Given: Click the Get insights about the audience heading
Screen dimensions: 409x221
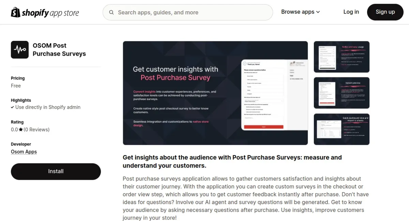Looking at the screenshot, I should click(232, 161).
